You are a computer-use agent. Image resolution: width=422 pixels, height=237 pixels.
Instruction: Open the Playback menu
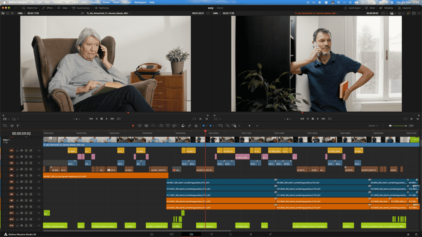tap(95, 2)
